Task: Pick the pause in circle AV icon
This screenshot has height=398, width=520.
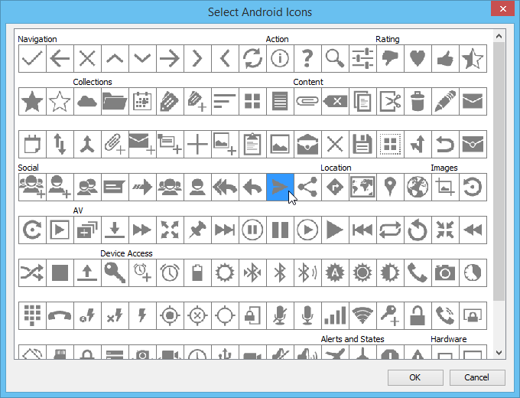Action: [x=252, y=230]
